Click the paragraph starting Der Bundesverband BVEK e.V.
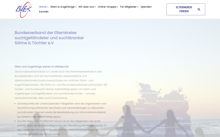The height and width of the screenshot is (137, 220). pyautogui.click(x=61, y=85)
